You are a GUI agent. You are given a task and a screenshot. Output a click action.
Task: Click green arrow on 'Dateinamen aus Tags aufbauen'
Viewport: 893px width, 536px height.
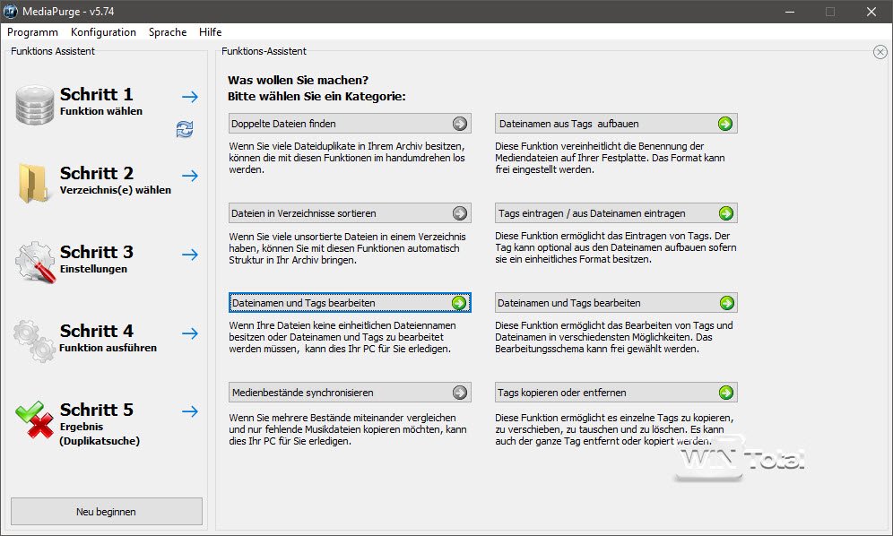pyautogui.click(x=725, y=124)
